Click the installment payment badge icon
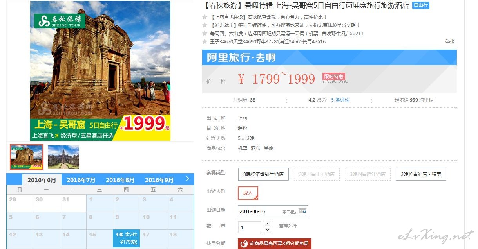 (244, 244)
